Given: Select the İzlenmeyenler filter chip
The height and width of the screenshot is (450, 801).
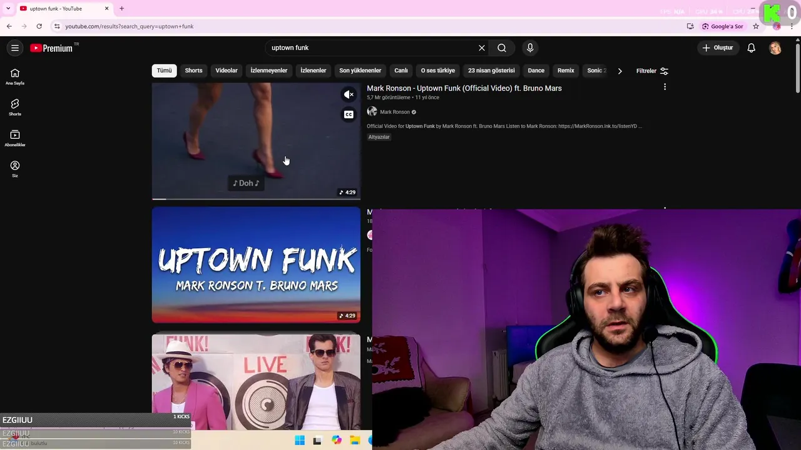Looking at the screenshot, I should (x=269, y=71).
